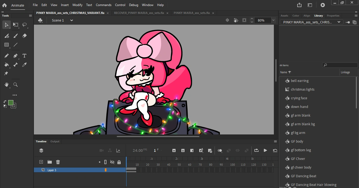Open the Scene 1 dropdown

coord(71,20)
